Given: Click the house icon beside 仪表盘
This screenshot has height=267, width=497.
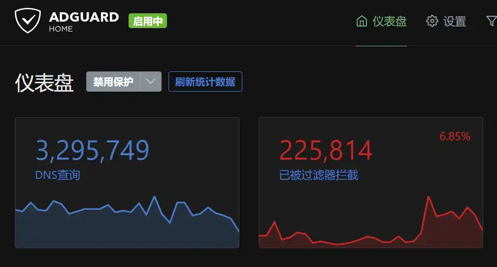Looking at the screenshot, I should click(x=362, y=21).
